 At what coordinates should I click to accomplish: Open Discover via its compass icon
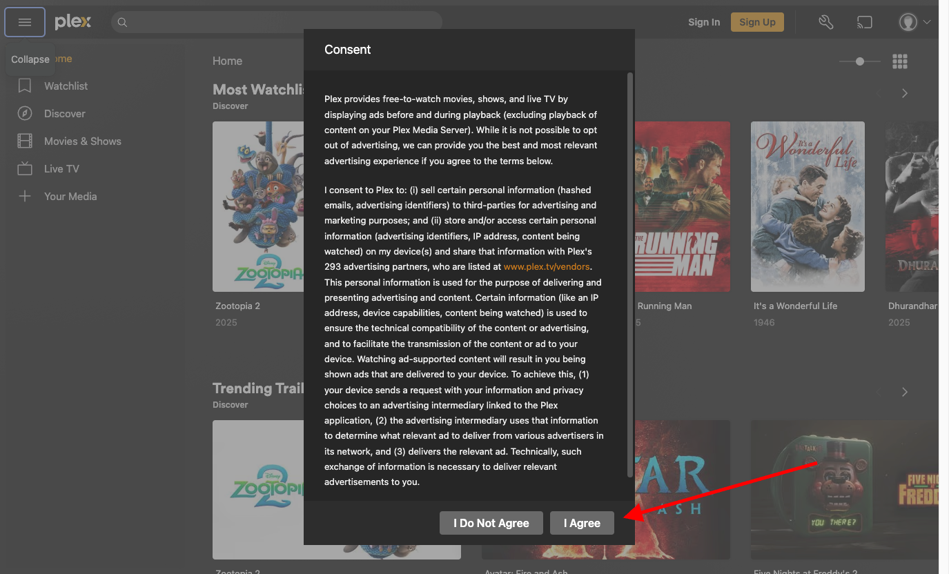(25, 113)
